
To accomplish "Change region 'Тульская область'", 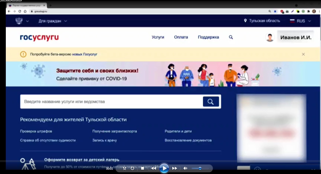I will (x=262, y=21).
